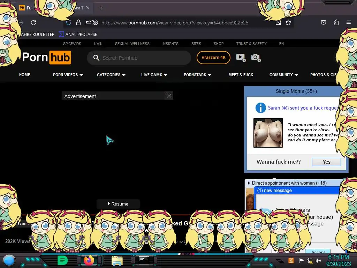Open the SEXUAL WELLNESS top link

click(132, 44)
